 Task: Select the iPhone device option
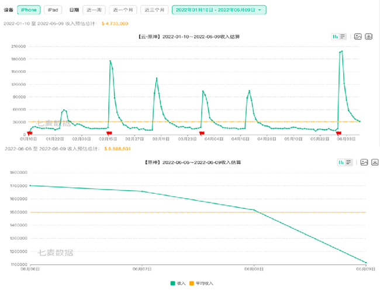coord(29,10)
